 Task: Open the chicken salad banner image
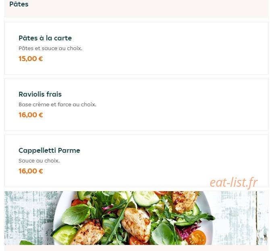[x=136, y=218]
